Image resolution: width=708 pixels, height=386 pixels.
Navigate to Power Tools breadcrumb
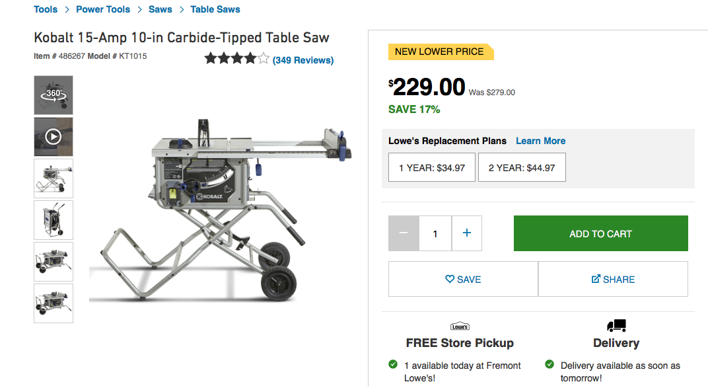point(103,9)
